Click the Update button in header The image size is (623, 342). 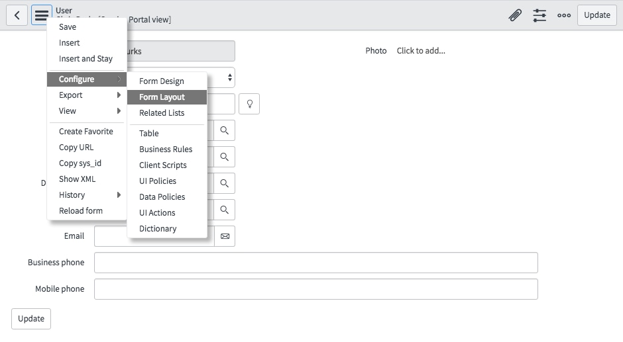tap(596, 15)
